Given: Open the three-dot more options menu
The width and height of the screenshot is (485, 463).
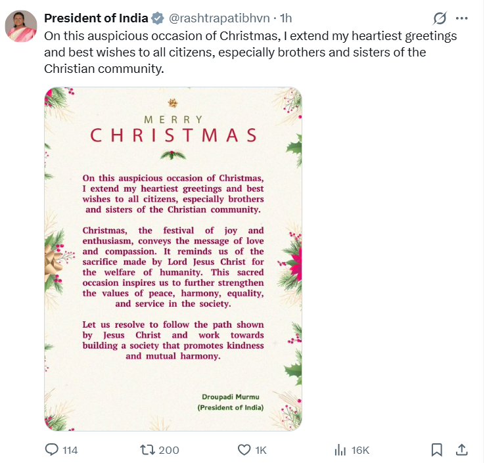Looking at the screenshot, I should tap(464, 18).
